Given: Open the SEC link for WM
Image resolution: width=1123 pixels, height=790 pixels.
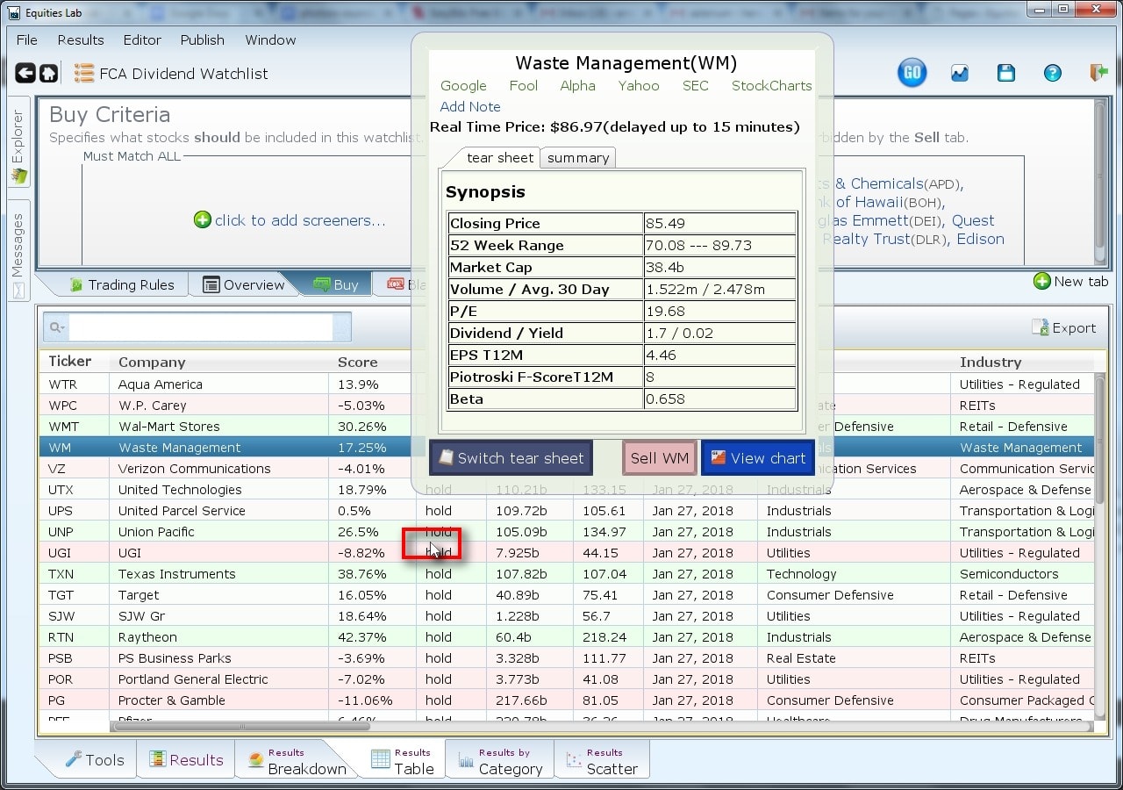Looking at the screenshot, I should [696, 86].
